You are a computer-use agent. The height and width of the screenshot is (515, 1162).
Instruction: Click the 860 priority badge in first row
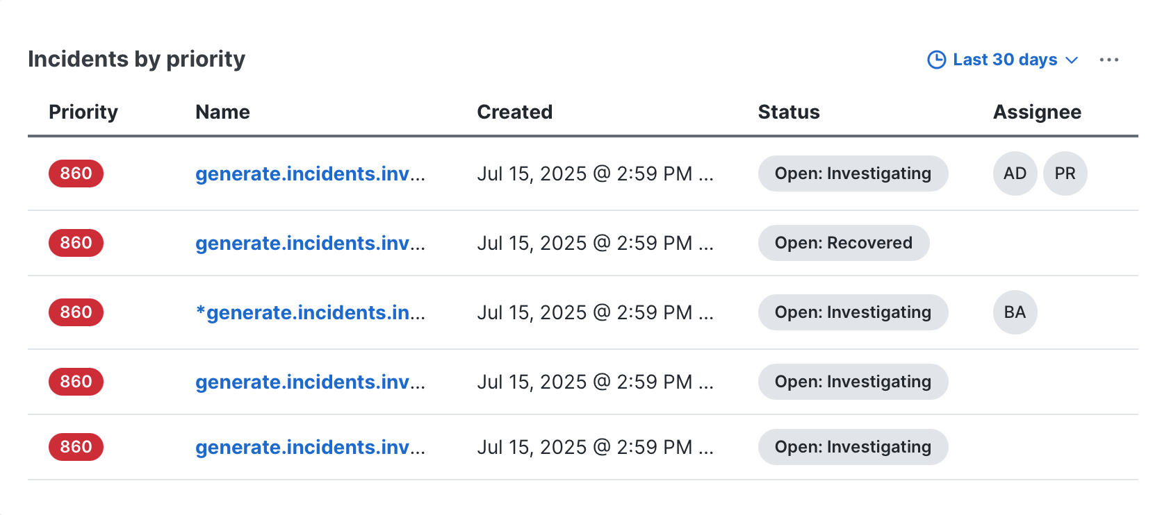pos(76,174)
